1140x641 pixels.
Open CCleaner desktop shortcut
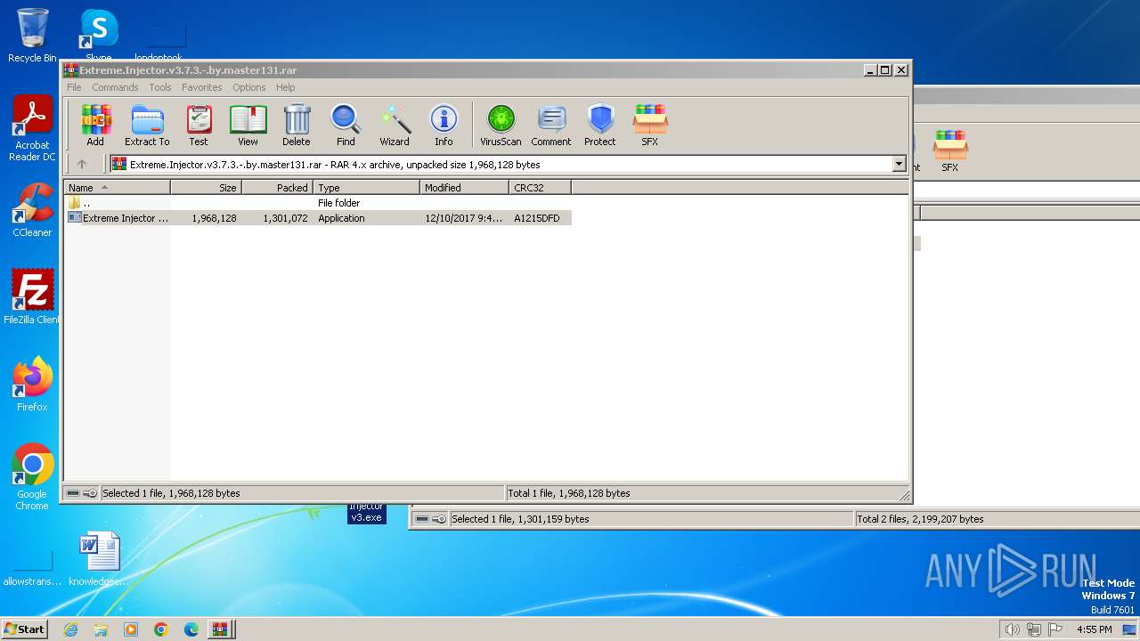(x=32, y=210)
